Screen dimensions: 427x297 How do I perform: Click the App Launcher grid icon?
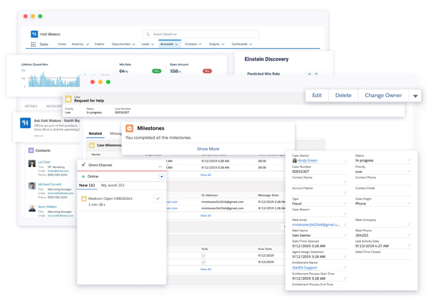tap(34, 44)
